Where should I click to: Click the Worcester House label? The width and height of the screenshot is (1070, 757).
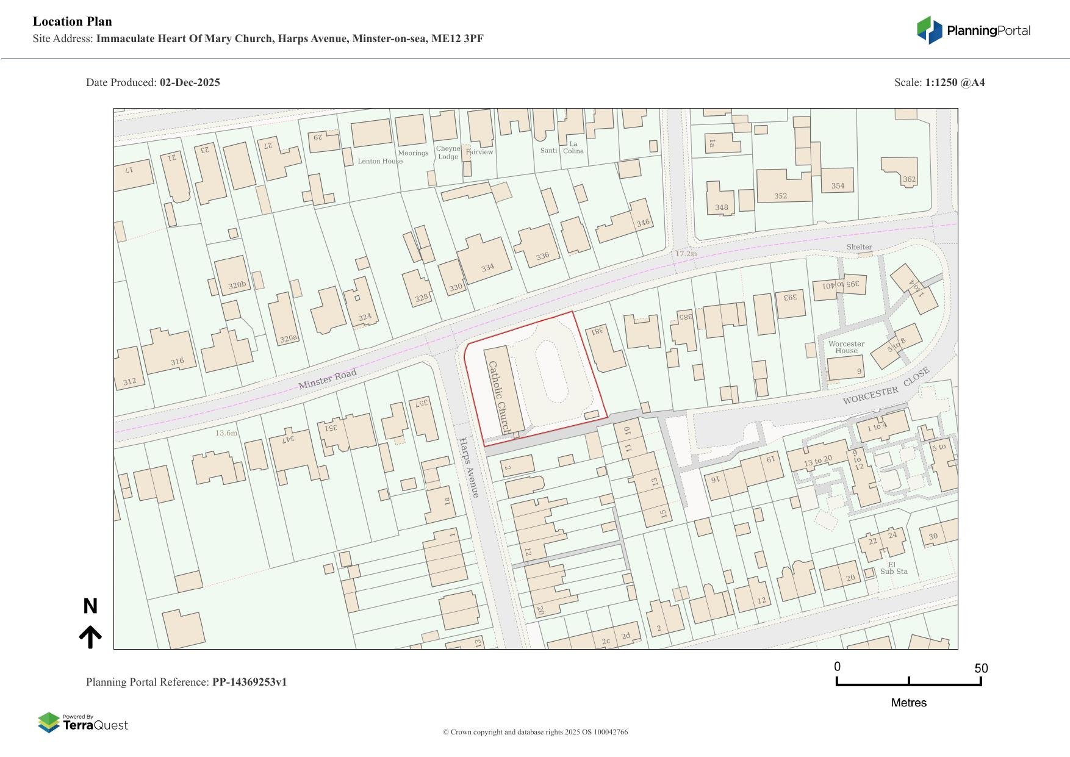pos(846,347)
